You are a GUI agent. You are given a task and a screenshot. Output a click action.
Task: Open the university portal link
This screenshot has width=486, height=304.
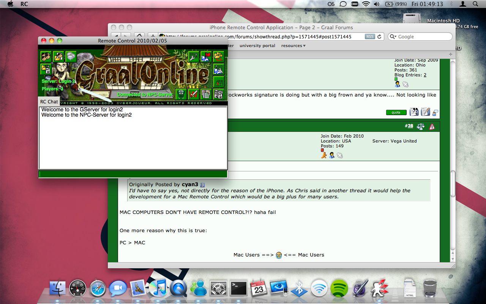pyautogui.click(x=257, y=46)
